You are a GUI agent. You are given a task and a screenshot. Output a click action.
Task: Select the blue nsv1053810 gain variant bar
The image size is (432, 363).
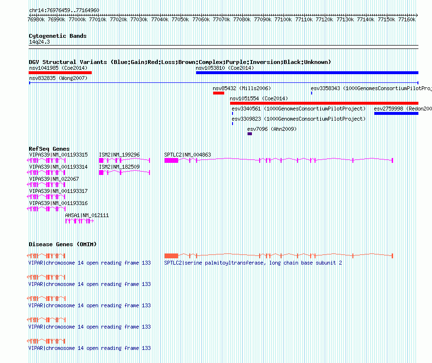(x=307, y=73)
